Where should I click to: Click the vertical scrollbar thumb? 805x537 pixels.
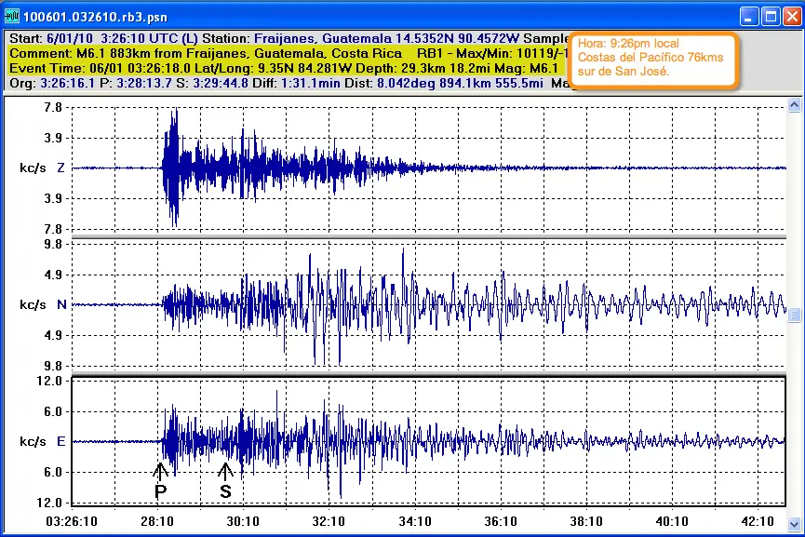[x=794, y=315]
